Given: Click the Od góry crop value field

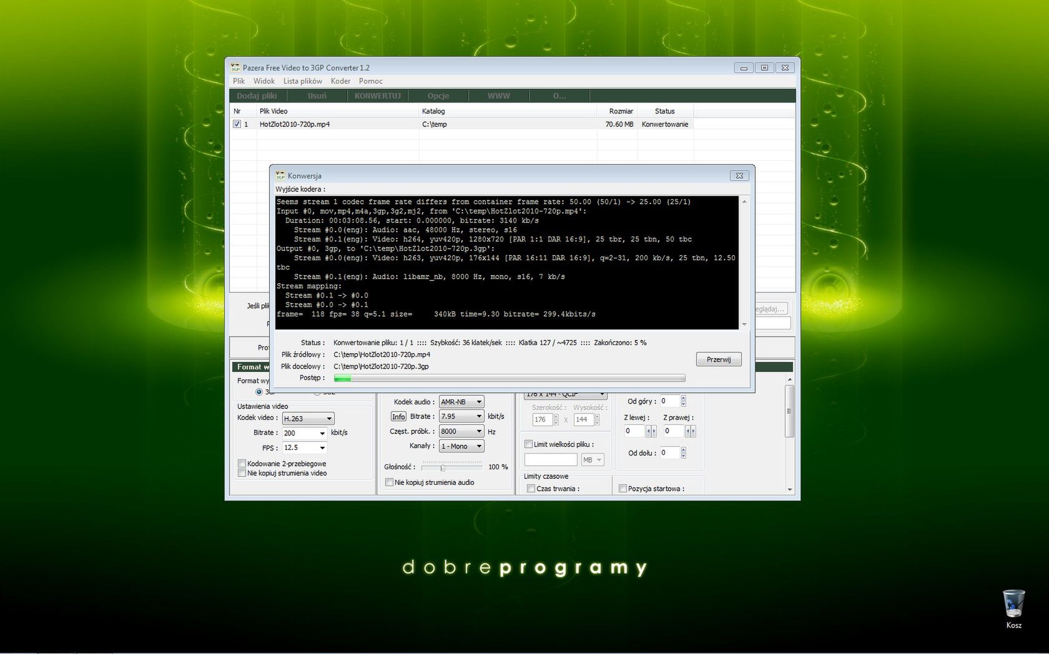Looking at the screenshot, I should (669, 401).
